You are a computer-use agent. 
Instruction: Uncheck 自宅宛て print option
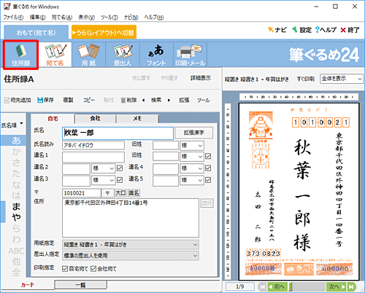click(x=65, y=269)
